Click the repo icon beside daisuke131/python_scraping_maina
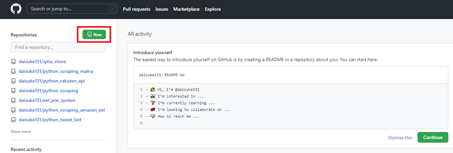This screenshot has height=153, width=453. (x=13, y=71)
